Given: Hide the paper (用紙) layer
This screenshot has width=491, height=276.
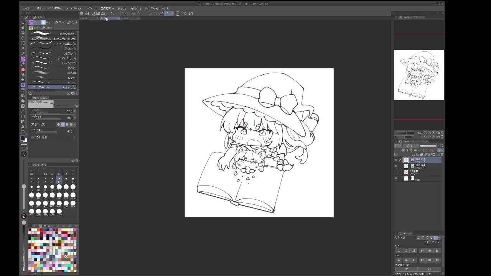Looking at the screenshot, I should 396,179.
